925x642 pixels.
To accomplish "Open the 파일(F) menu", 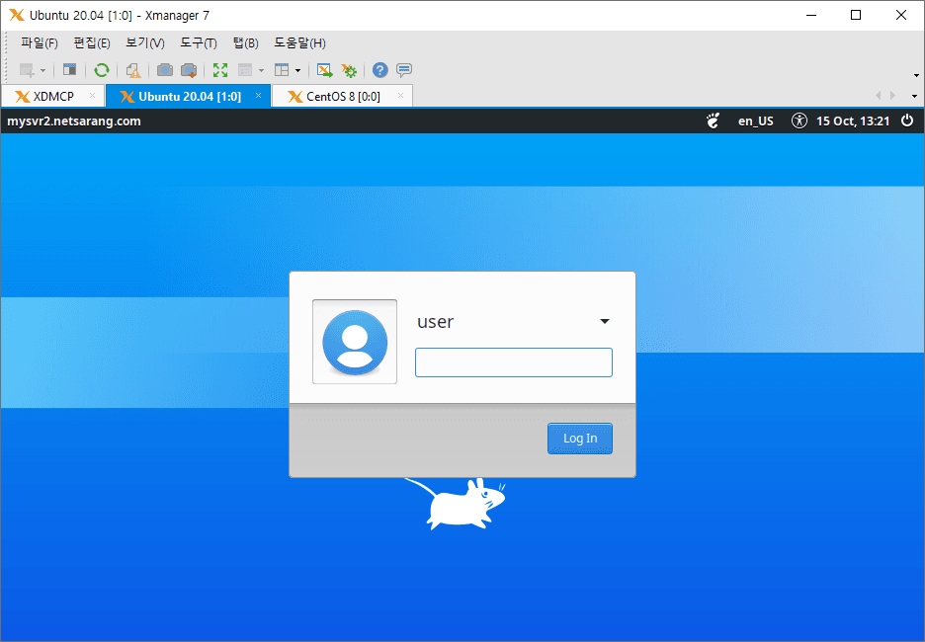I will [x=39, y=43].
